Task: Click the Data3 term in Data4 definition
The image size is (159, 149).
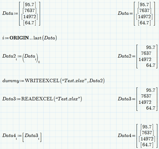Action: pos(32,136)
